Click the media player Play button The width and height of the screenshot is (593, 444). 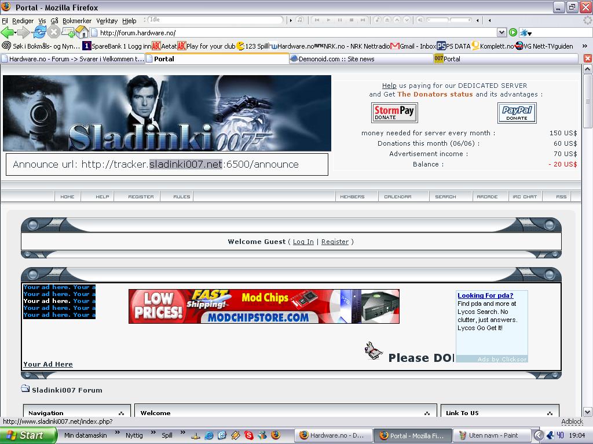pos(328,20)
